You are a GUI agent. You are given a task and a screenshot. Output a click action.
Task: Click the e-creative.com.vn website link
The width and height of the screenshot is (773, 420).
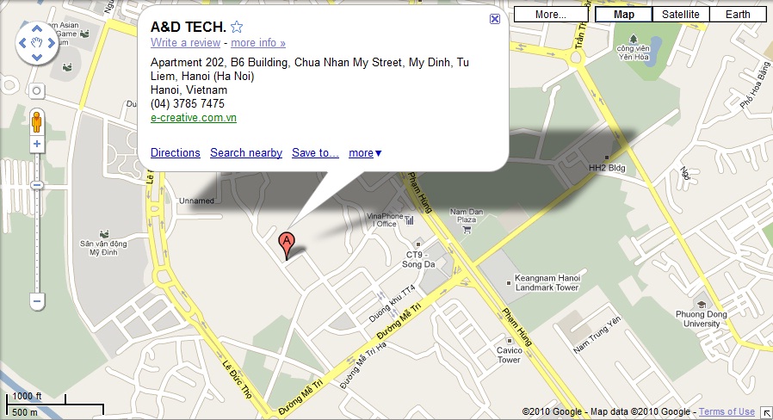194,117
